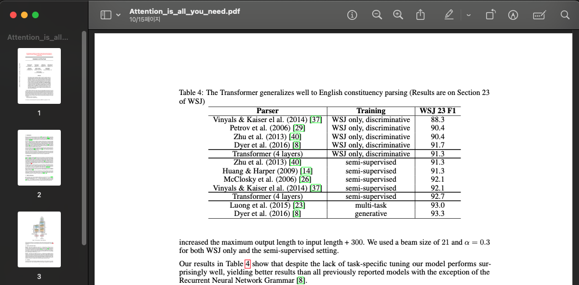The height and width of the screenshot is (285, 579).
Task: Follow citation [8] in Dyer 91.7 row
Action: 296,145
